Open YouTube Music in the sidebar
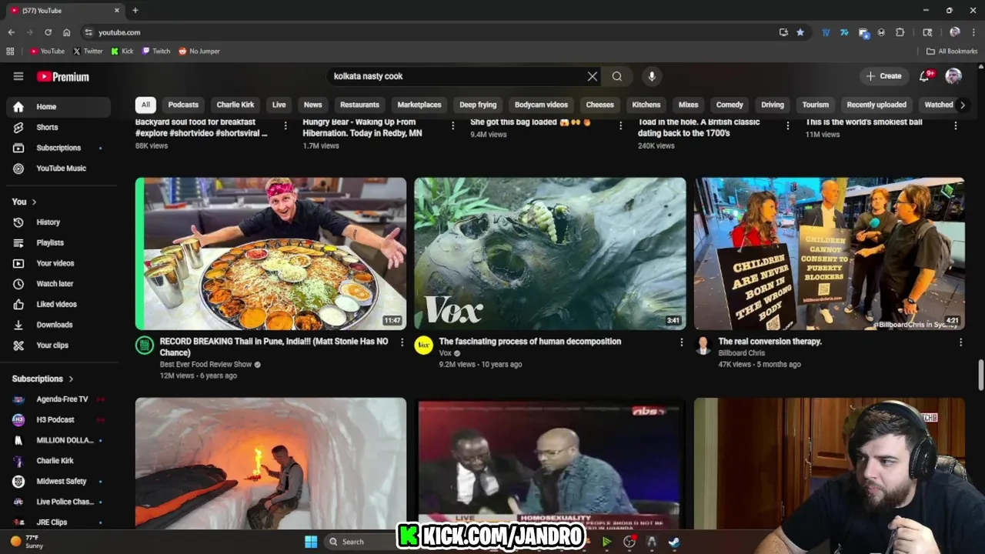The height and width of the screenshot is (554, 985). coord(58,169)
